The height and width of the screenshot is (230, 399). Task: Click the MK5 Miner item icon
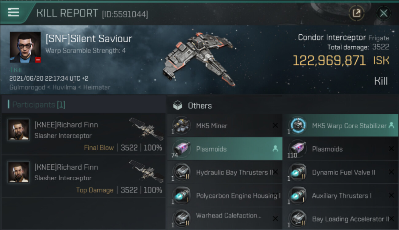182,125
